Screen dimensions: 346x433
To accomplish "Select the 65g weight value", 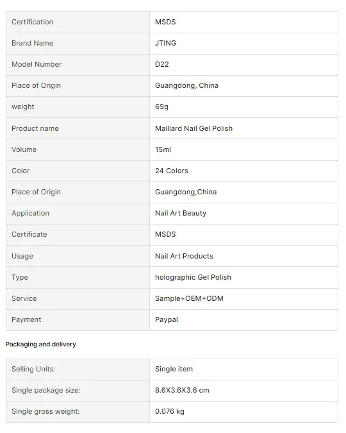I will pyautogui.click(x=161, y=107).
